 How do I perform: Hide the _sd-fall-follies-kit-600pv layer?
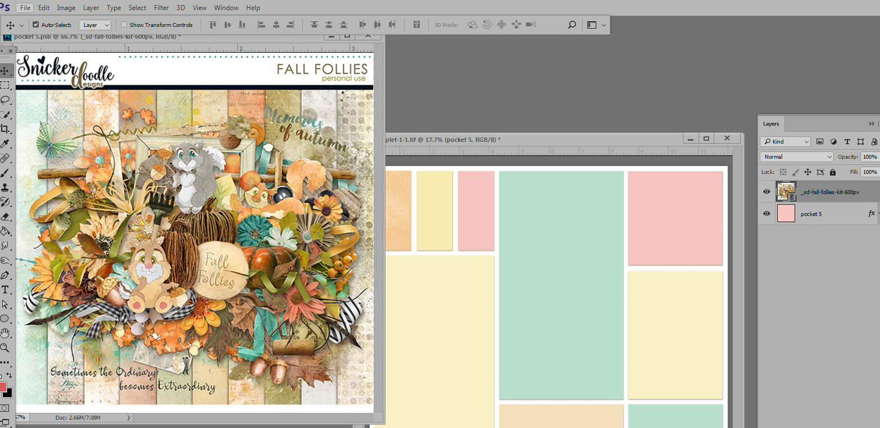pyautogui.click(x=766, y=192)
